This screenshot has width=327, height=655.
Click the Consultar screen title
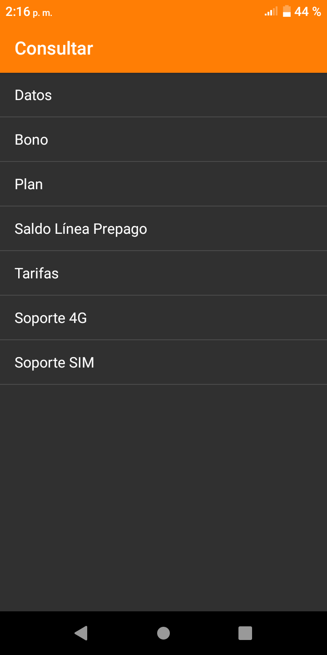54,49
